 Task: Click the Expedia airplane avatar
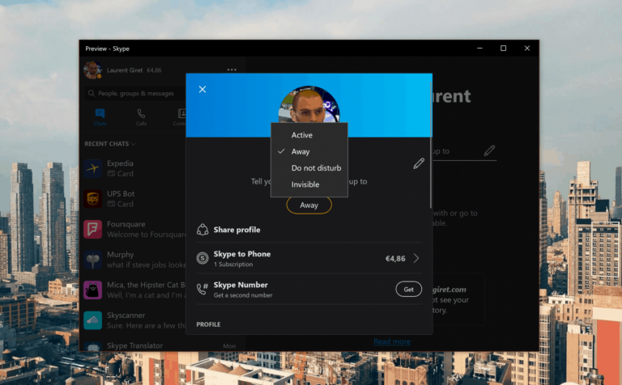click(x=92, y=168)
